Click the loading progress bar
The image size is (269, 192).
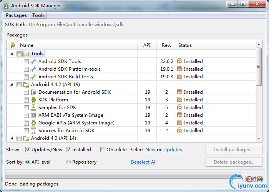click(123, 175)
